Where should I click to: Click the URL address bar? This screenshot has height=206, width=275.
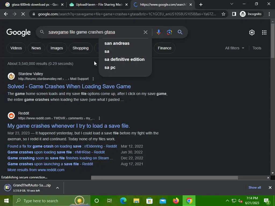point(127,14)
